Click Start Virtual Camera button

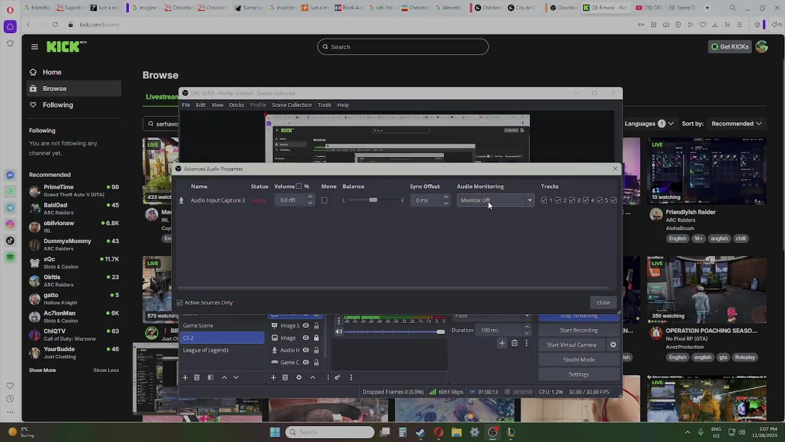coord(572,345)
